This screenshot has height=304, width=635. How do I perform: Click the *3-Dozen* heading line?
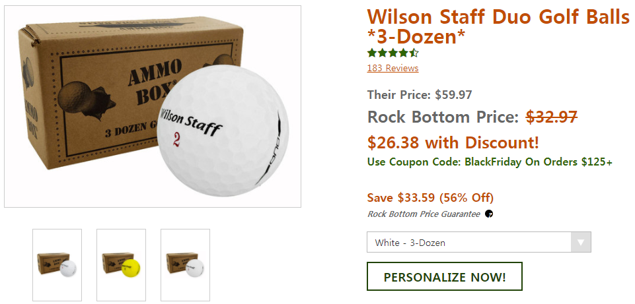point(416,37)
